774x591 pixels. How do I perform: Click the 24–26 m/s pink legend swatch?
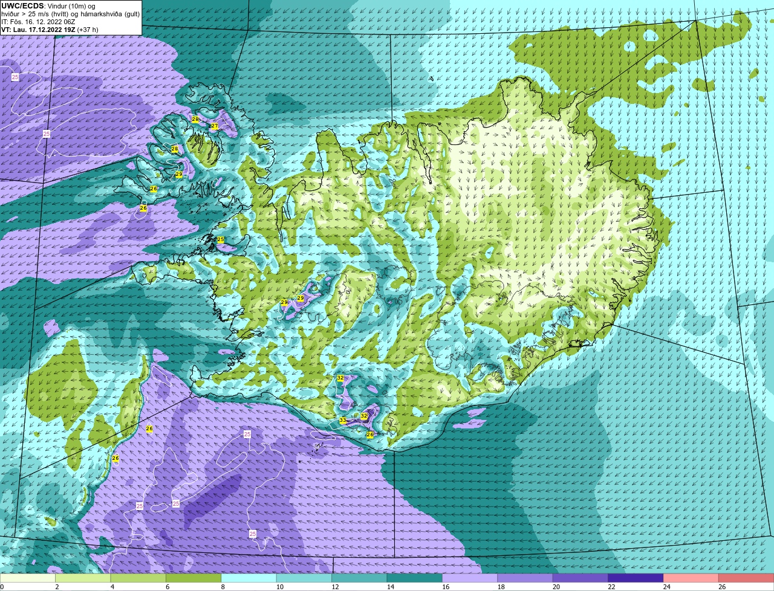click(x=691, y=578)
